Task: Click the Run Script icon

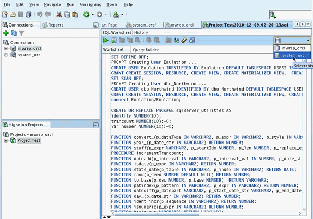Action: point(113,40)
